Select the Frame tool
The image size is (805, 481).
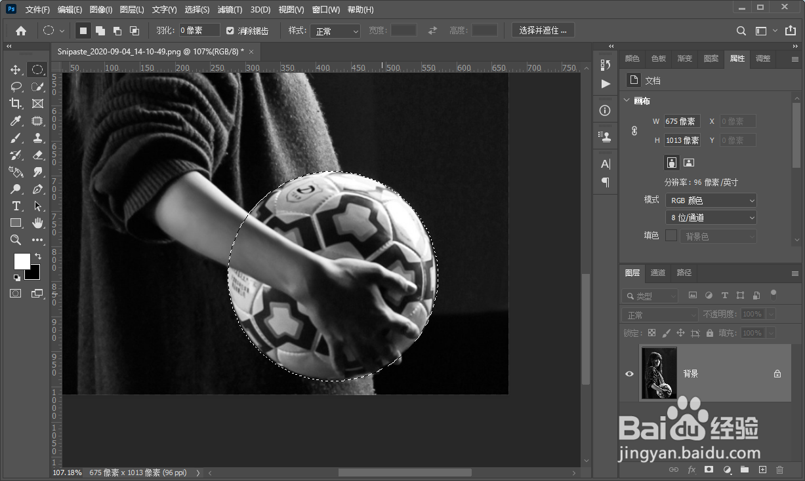tap(37, 104)
